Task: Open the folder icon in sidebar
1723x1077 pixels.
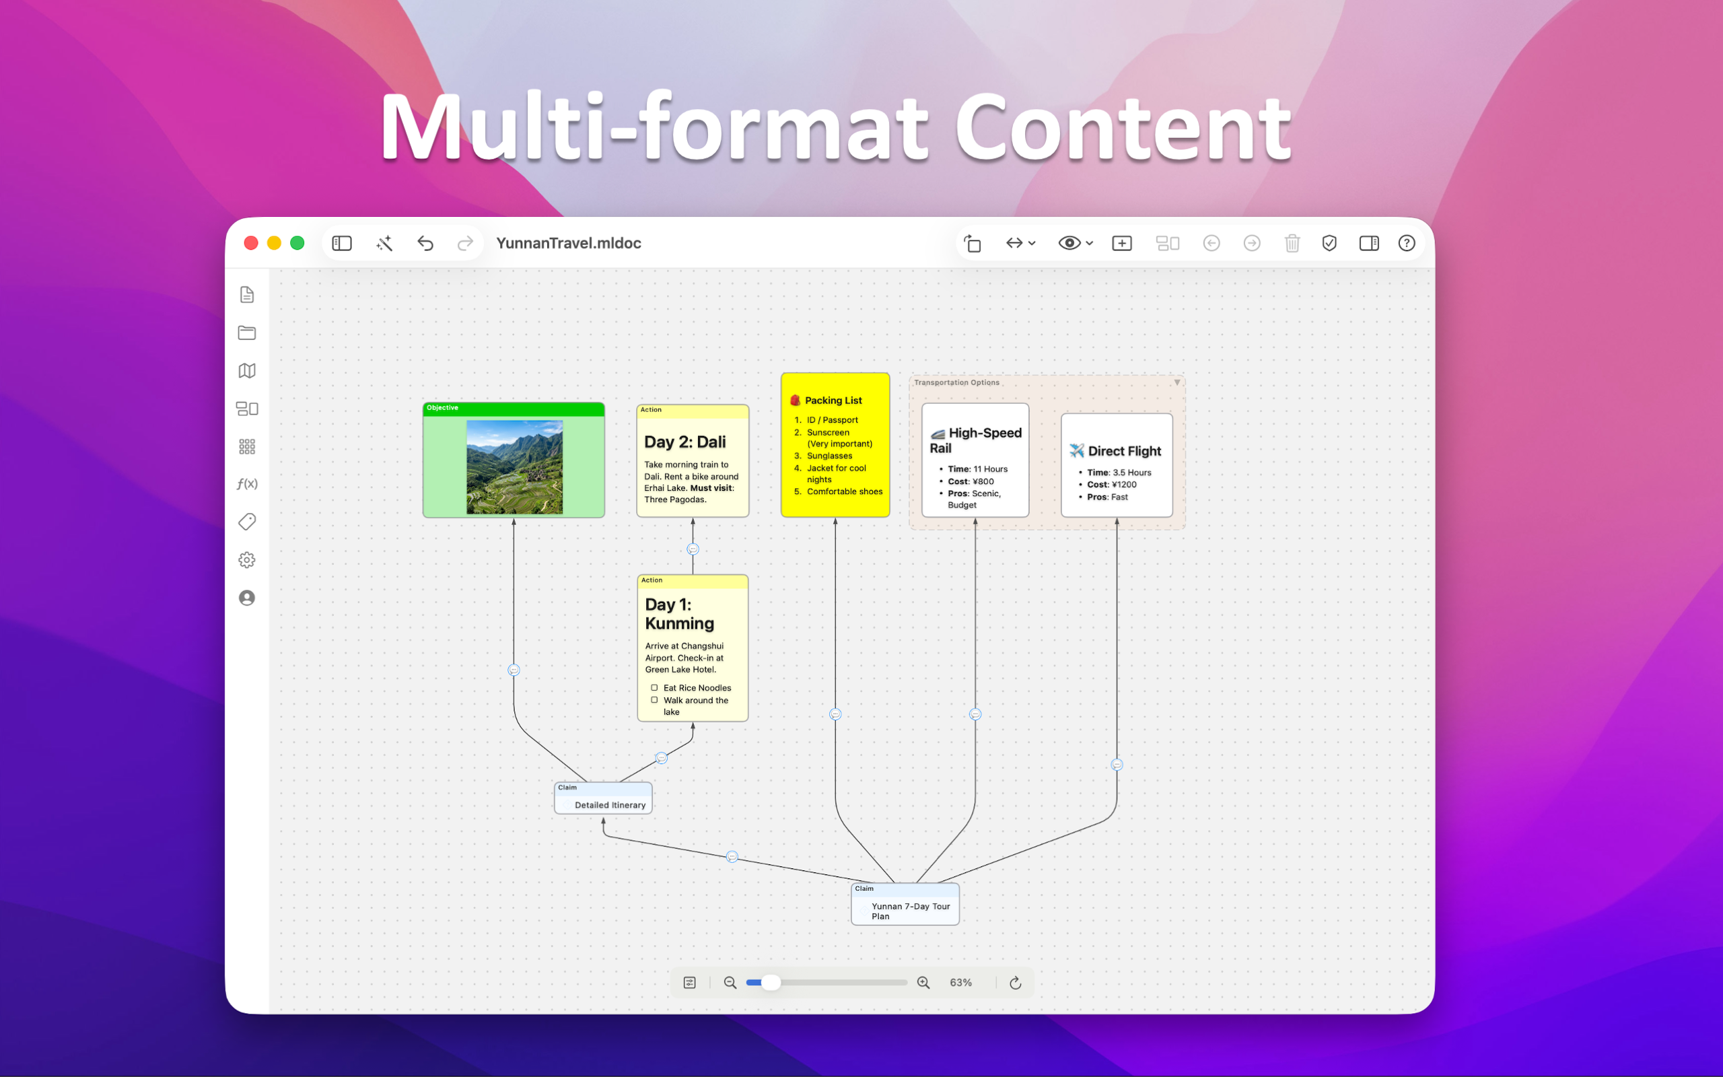Action: [x=247, y=333]
